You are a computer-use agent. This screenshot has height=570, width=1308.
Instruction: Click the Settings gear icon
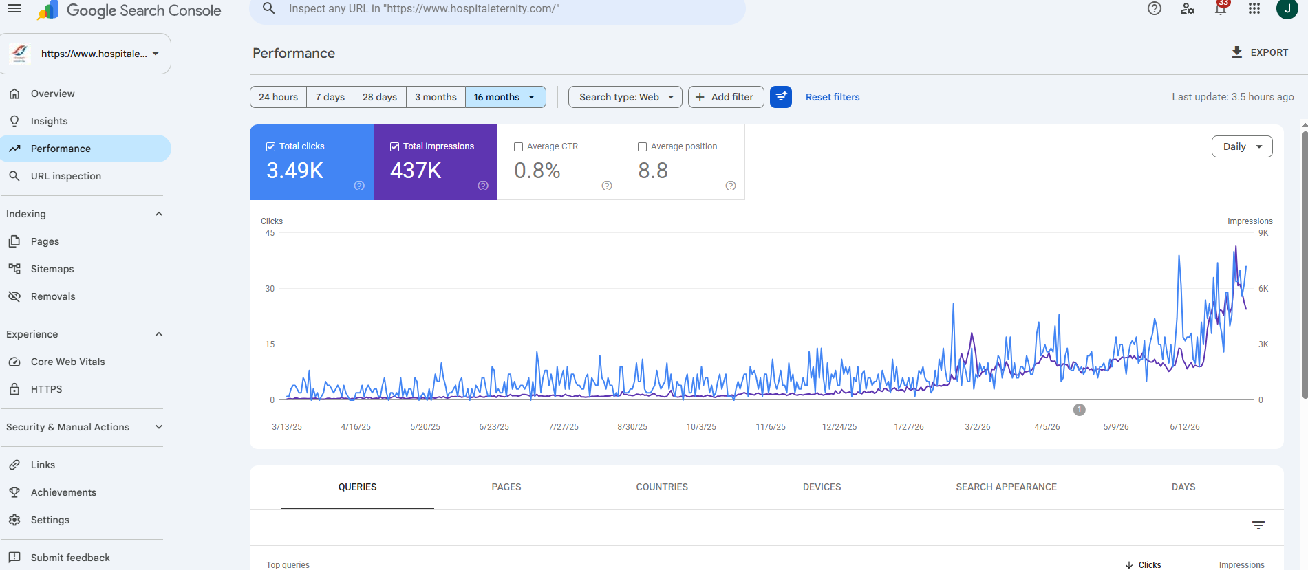point(14,520)
